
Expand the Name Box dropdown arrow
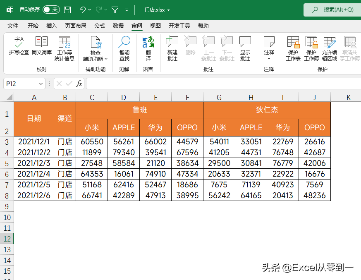point(41,84)
